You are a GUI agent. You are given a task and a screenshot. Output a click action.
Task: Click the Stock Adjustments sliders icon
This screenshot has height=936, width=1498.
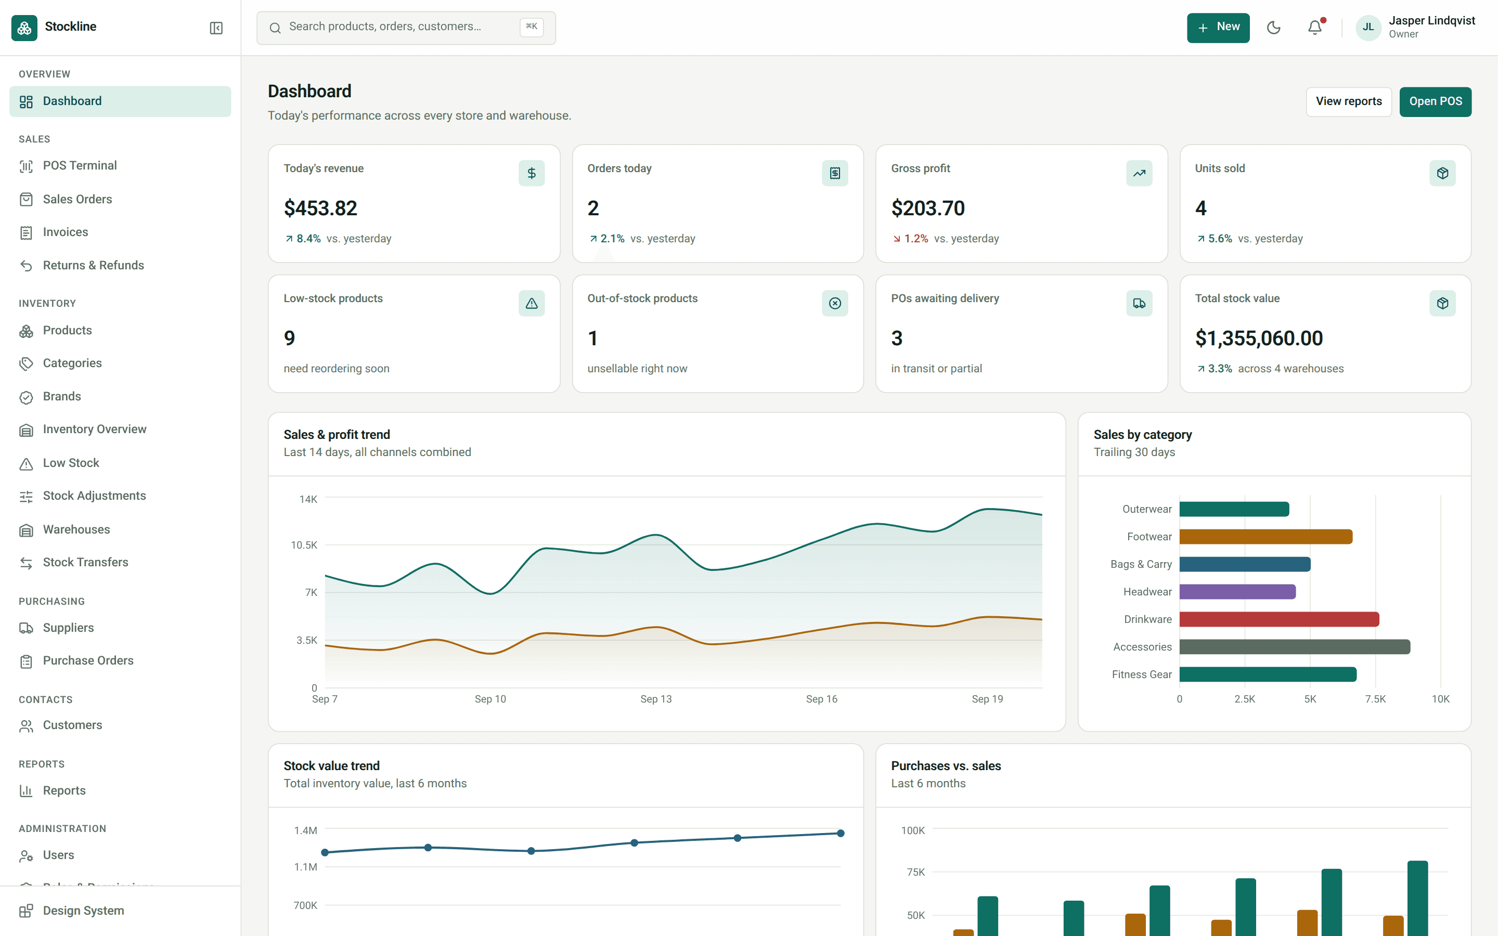(x=26, y=497)
